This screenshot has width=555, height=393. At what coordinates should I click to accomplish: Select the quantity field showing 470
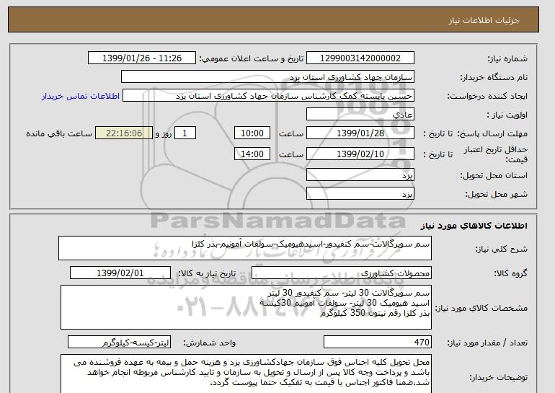[x=377, y=343]
